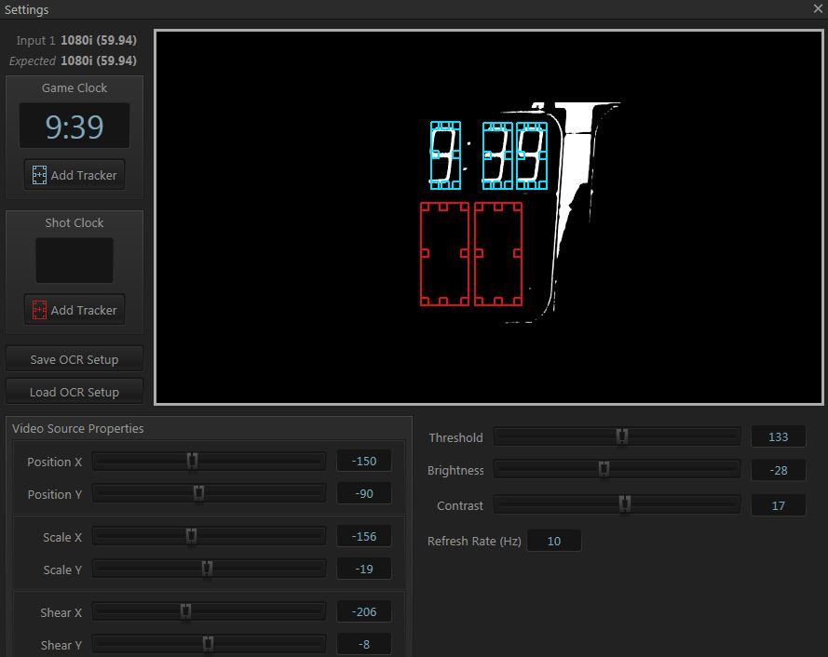Save the current OCR Setup

point(75,358)
